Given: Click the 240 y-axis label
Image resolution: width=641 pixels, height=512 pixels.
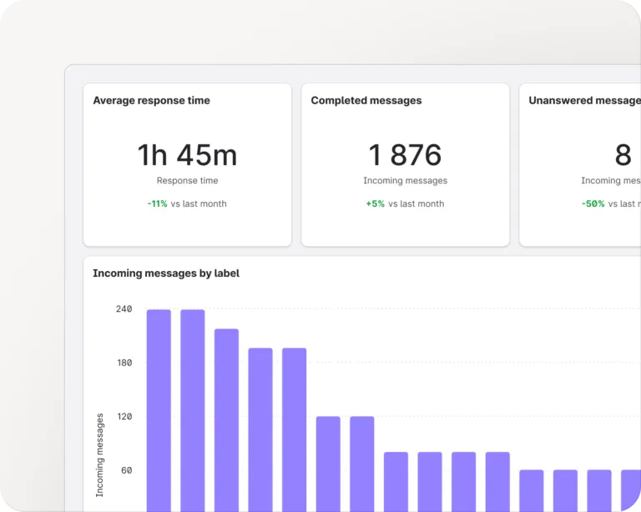Looking at the screenshot, I should tap(124, 309).
